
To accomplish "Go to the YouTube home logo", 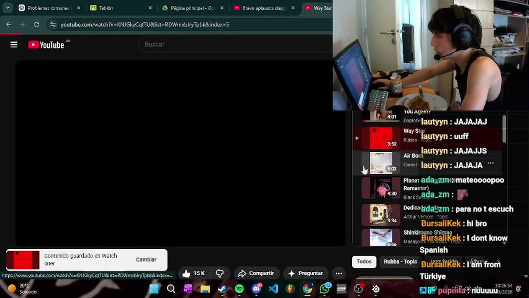I will pyautogui.click(x=46, y=45).
